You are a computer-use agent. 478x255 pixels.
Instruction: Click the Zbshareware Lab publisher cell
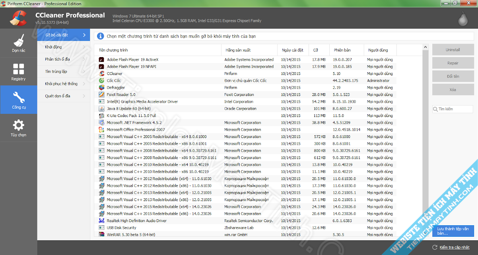click(239, 228)
